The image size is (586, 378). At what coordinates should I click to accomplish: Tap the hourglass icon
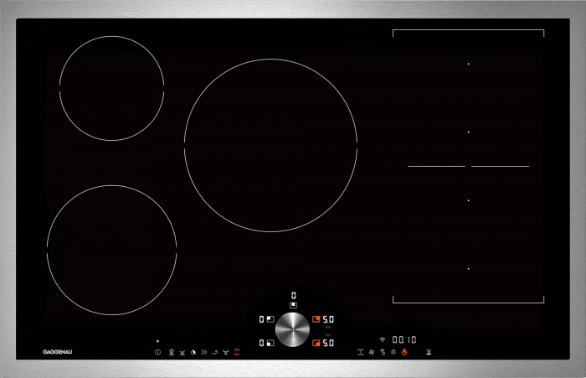tap(429, 352)
